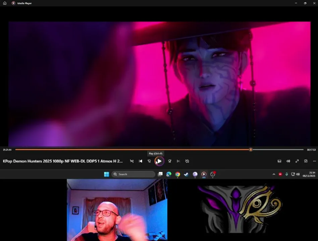Open subtitles and captions options

point(279,161)
